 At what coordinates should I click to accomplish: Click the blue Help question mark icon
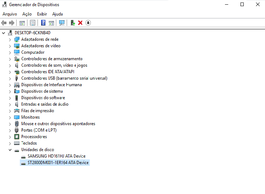43,23
